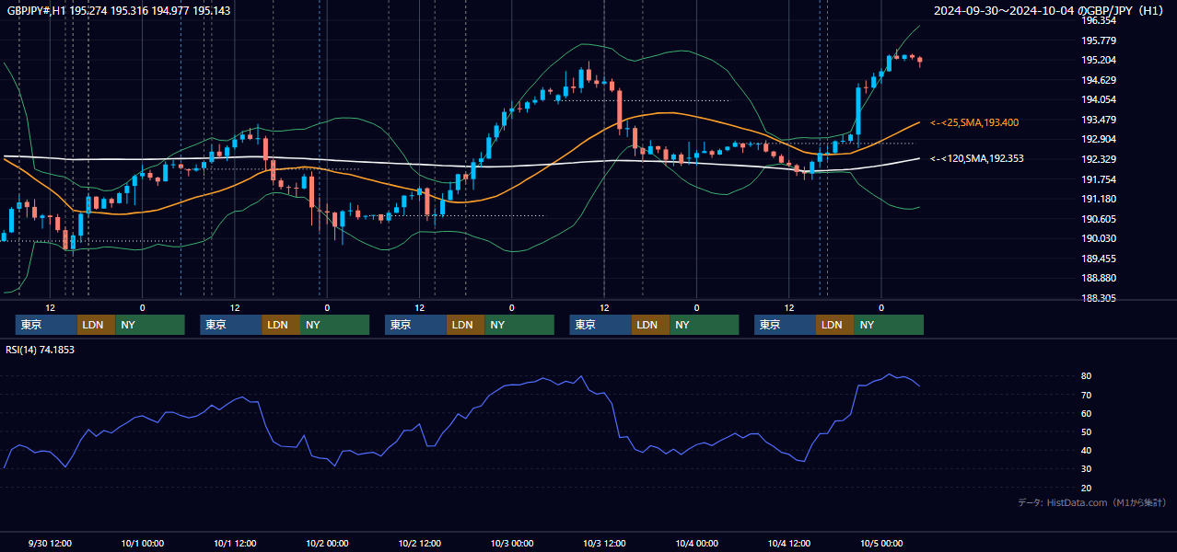Click RSI scale value 50
The width and height of the screenshot is (1177, 552).
(x=1087, y=431)
